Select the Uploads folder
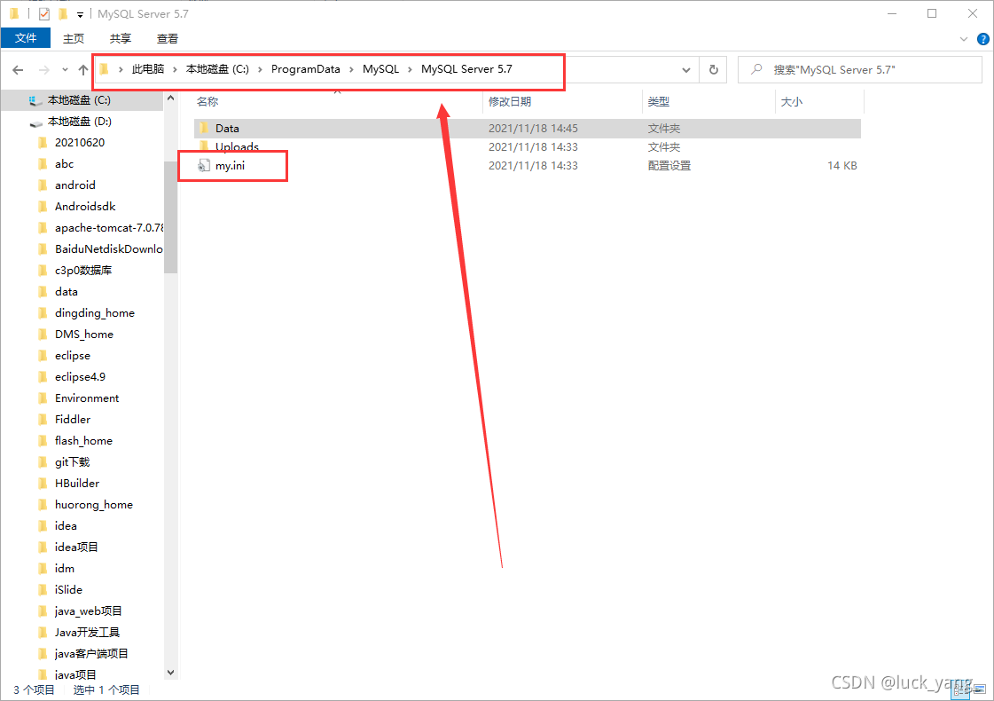 tap(237, 147)
